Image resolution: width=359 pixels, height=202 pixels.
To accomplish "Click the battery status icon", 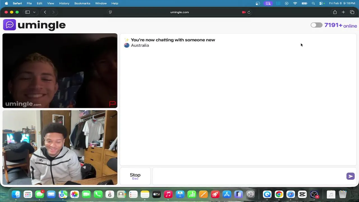I will coord(304,3).
